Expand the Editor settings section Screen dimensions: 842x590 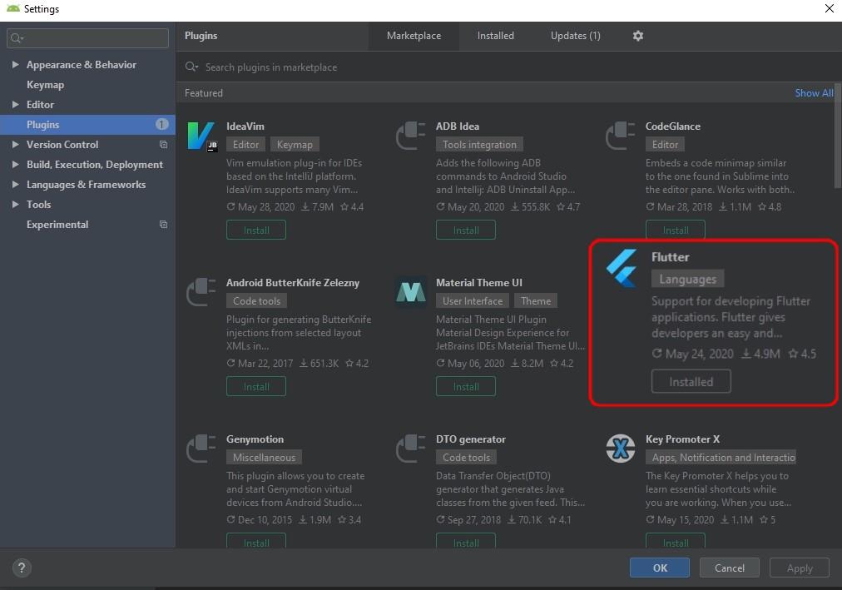pos(15,105)
